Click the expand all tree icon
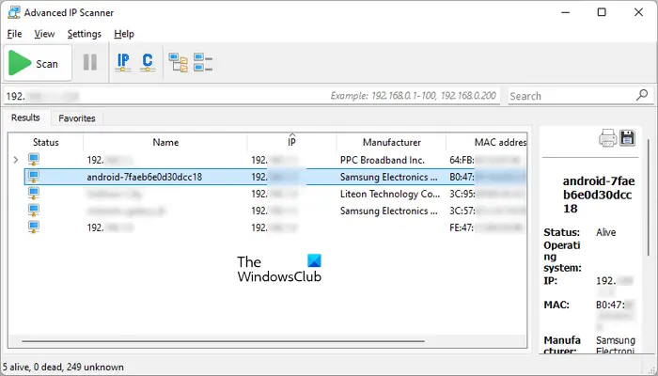This screenshot has width=658, height=376. click(x=178, y=63)
